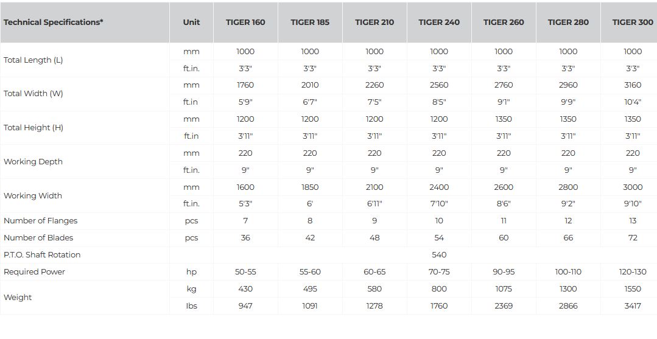Click the Technical Specifications header cell
The image size is (657, 339).
pos(54,23)
